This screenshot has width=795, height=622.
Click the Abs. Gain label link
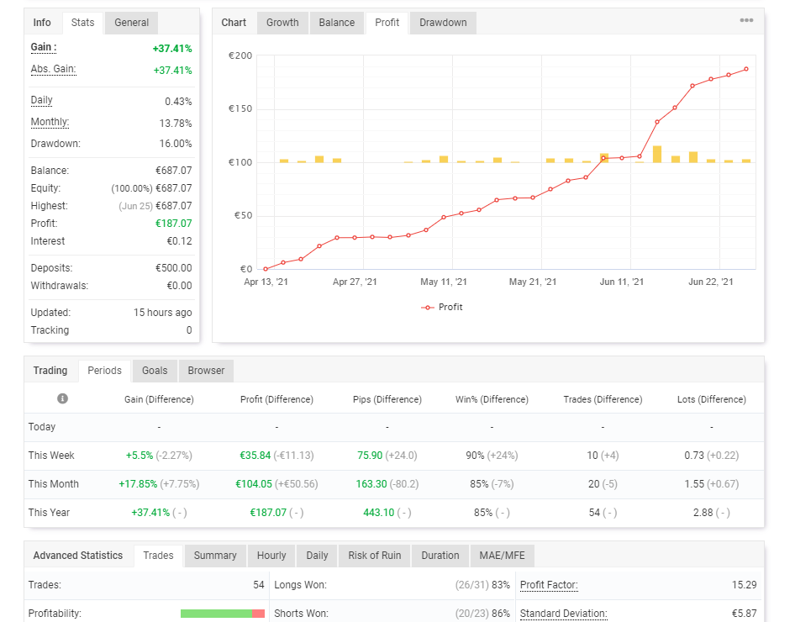[53, 70]
